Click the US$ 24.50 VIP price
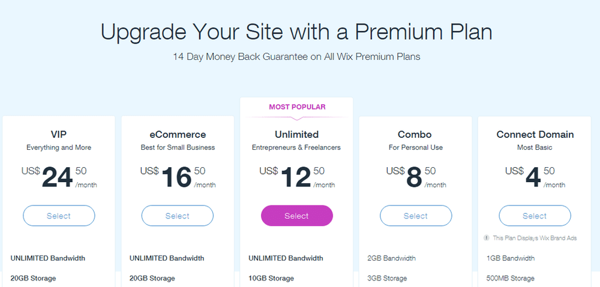The image size is (600, 287). click(x=59, y=177)
